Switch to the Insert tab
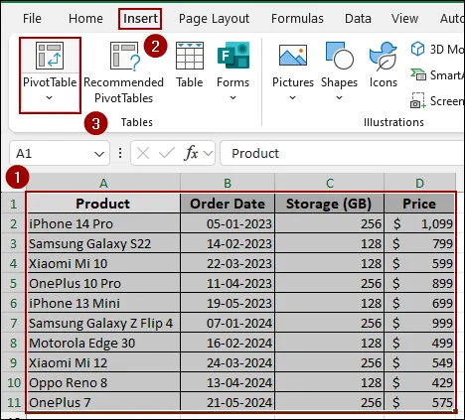This screenshot has height=420, width=465. (x=140, y=19)
